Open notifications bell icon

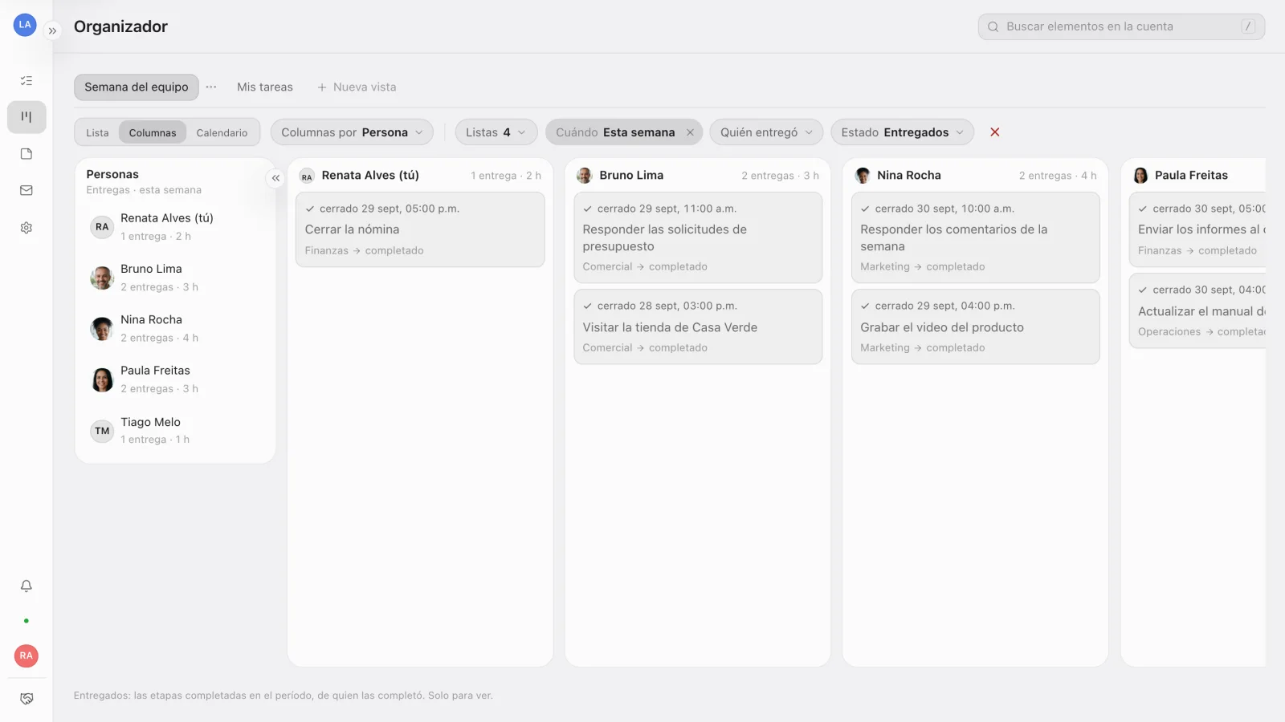[27, 586]
